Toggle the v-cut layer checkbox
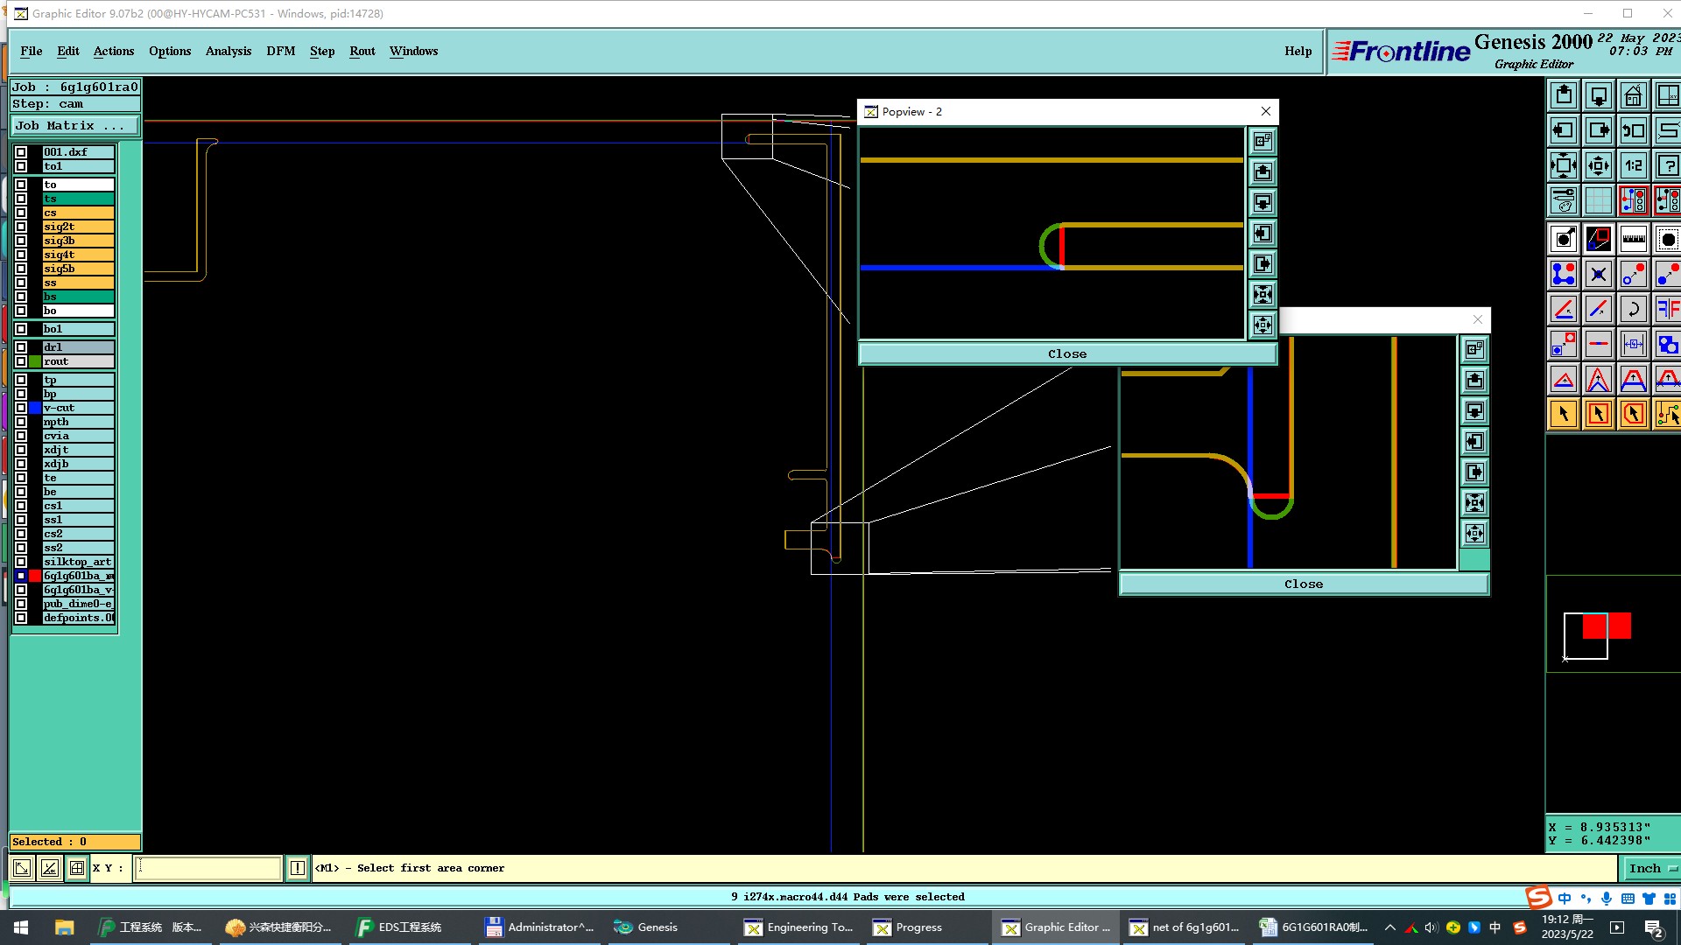 [21, 408]
